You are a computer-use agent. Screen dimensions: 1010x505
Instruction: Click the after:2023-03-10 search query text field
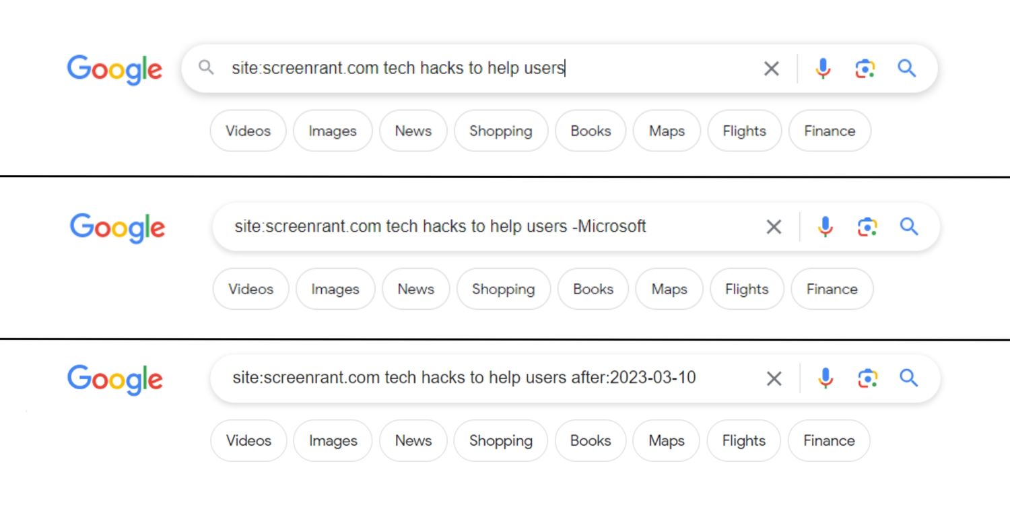click(x=471, y=378)
